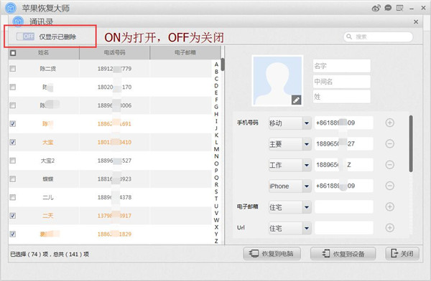Image resolution: width=431 pixels, height=281 pixels.
Task: Click the 苹果恢复大师 app logo
Action: point(11,8)
